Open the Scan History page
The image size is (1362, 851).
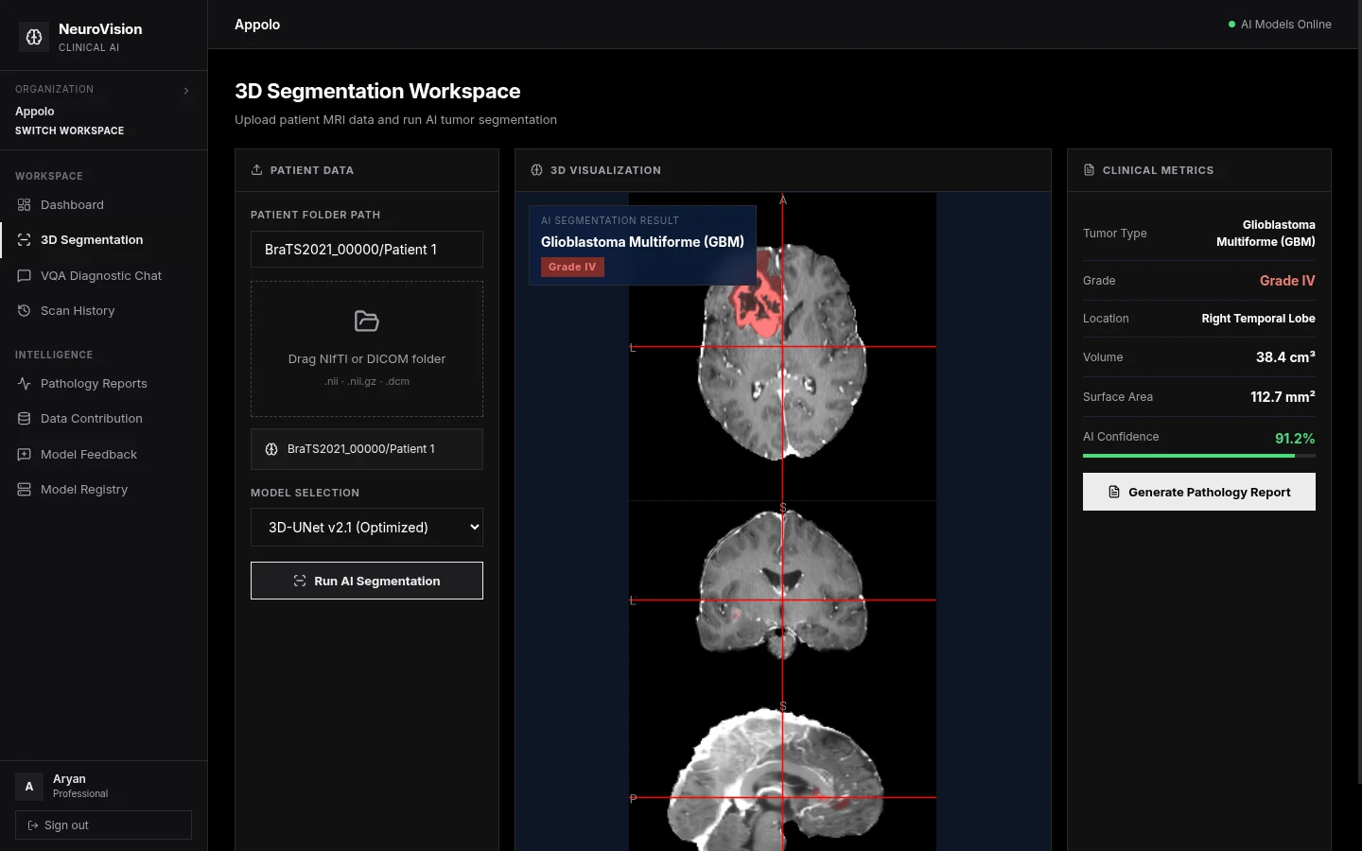[x=104, y=311]
